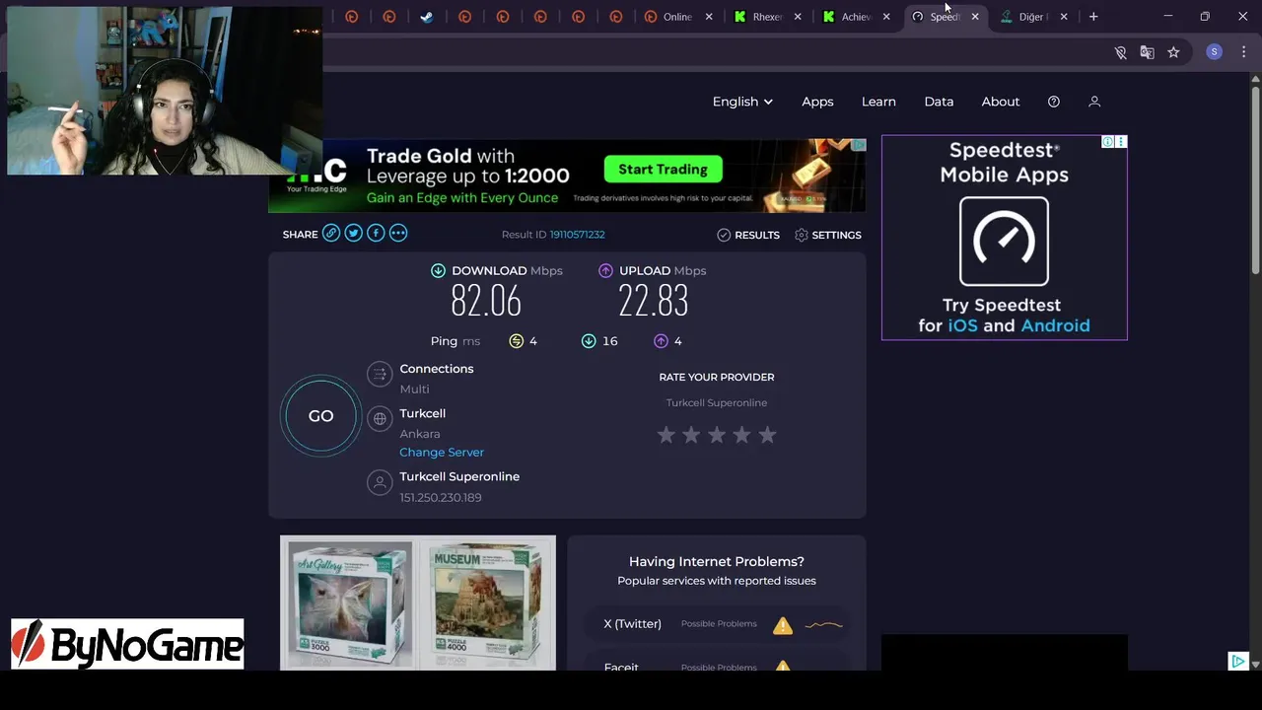Close the Diğer browser tab
Image resolution: width=1262 pixels, height=710 pixels.
pyautogui.click(x=1064, y=17)
